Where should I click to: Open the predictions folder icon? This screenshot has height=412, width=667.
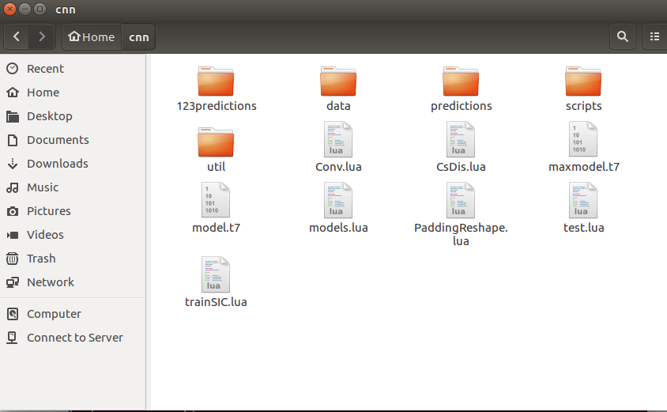click(461, 81)
